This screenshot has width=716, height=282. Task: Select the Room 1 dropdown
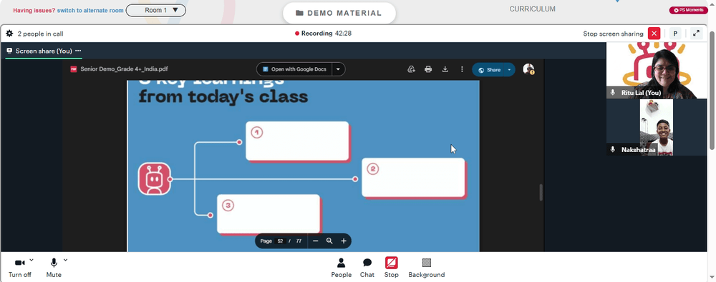pyautogui.click(x=155, y=10)
